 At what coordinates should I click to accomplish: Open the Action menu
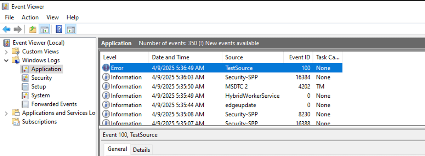[30, 17]
